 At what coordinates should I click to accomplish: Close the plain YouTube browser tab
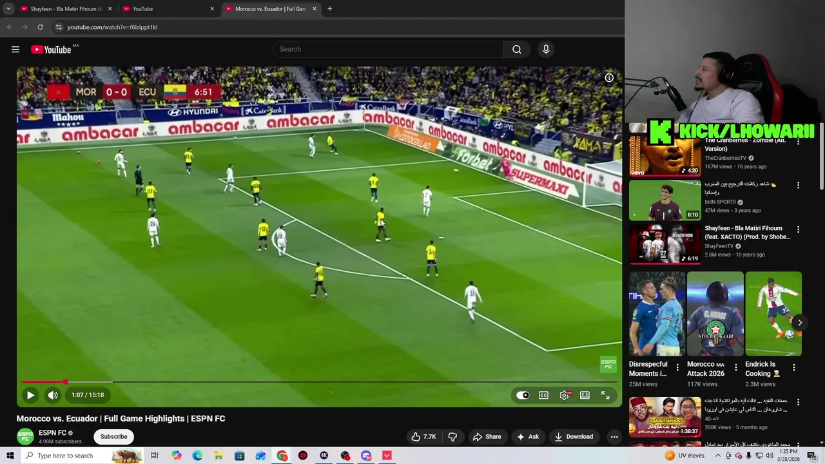coord(212,9)
